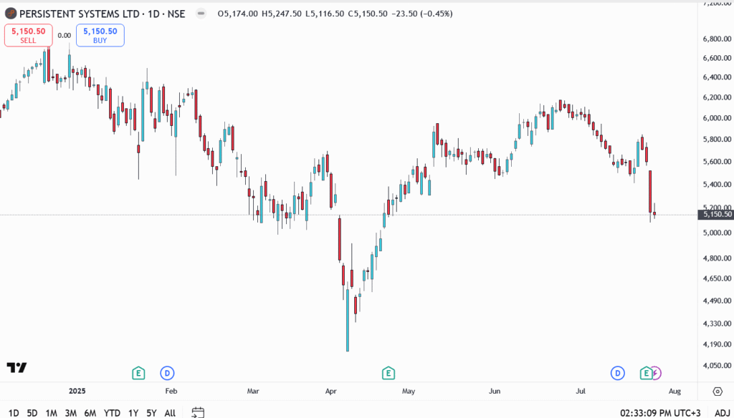Open the dividend marker in mid-July
This screenshot has width=734, height=418.
(x=617, y=373)
